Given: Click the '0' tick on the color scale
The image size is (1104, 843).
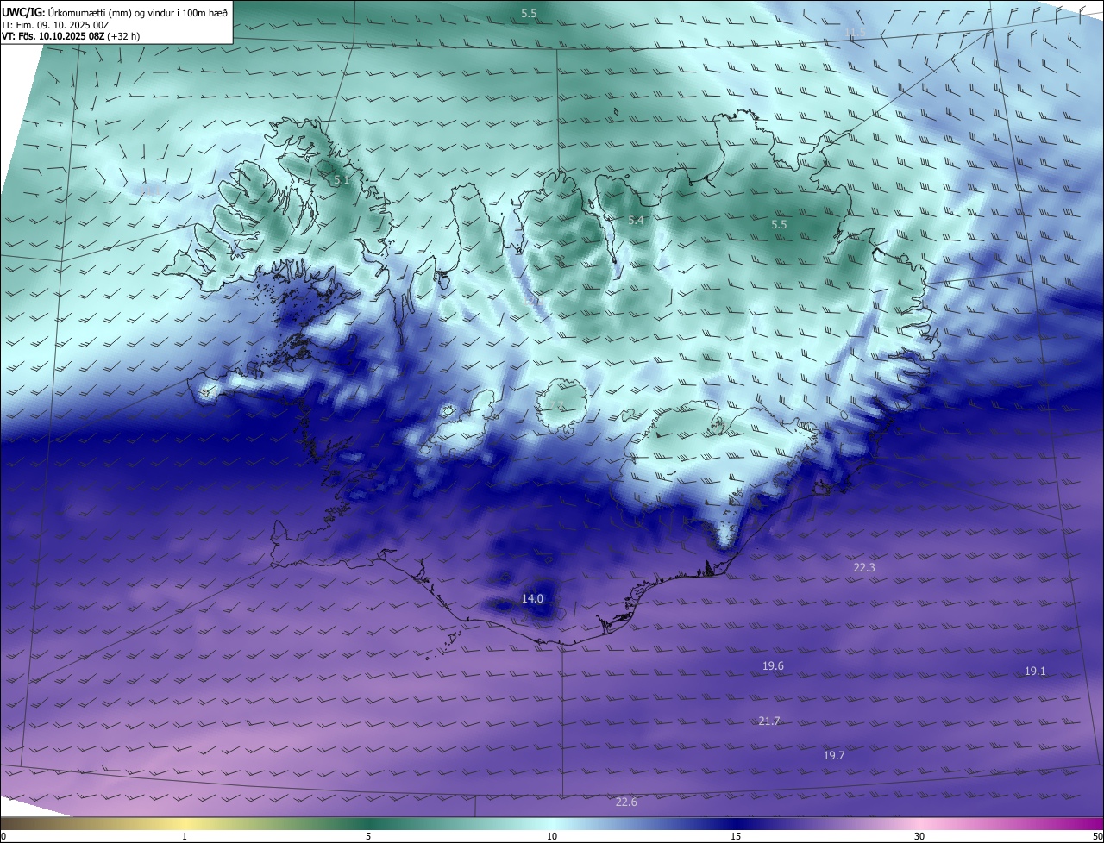Looking at the screenshot, I should tap(3, 836).
